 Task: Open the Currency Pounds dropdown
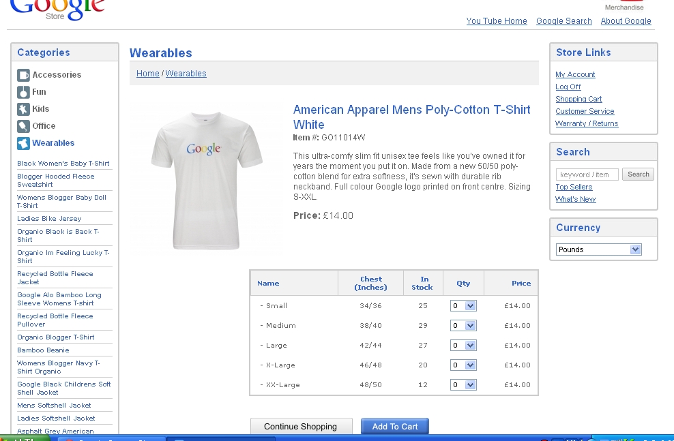pos(598,249)
